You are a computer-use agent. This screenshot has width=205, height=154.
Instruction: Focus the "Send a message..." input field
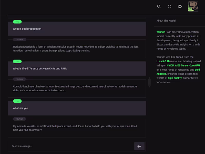coord(70,146)
